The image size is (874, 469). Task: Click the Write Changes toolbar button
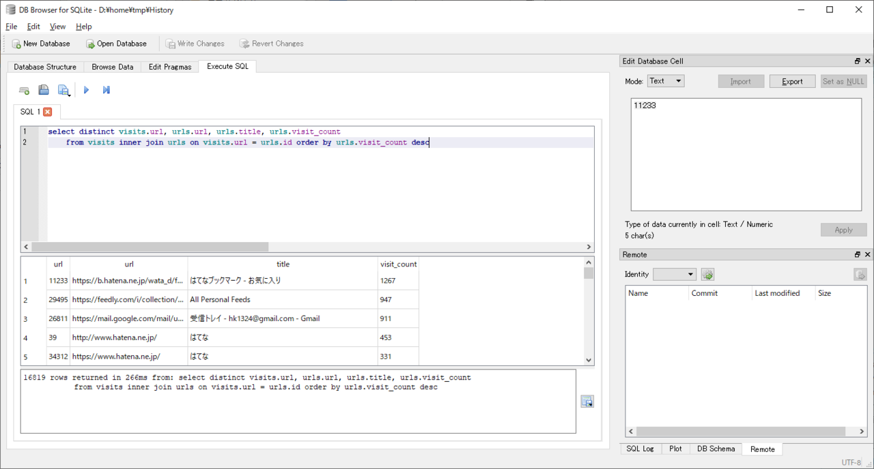(195, 44)
